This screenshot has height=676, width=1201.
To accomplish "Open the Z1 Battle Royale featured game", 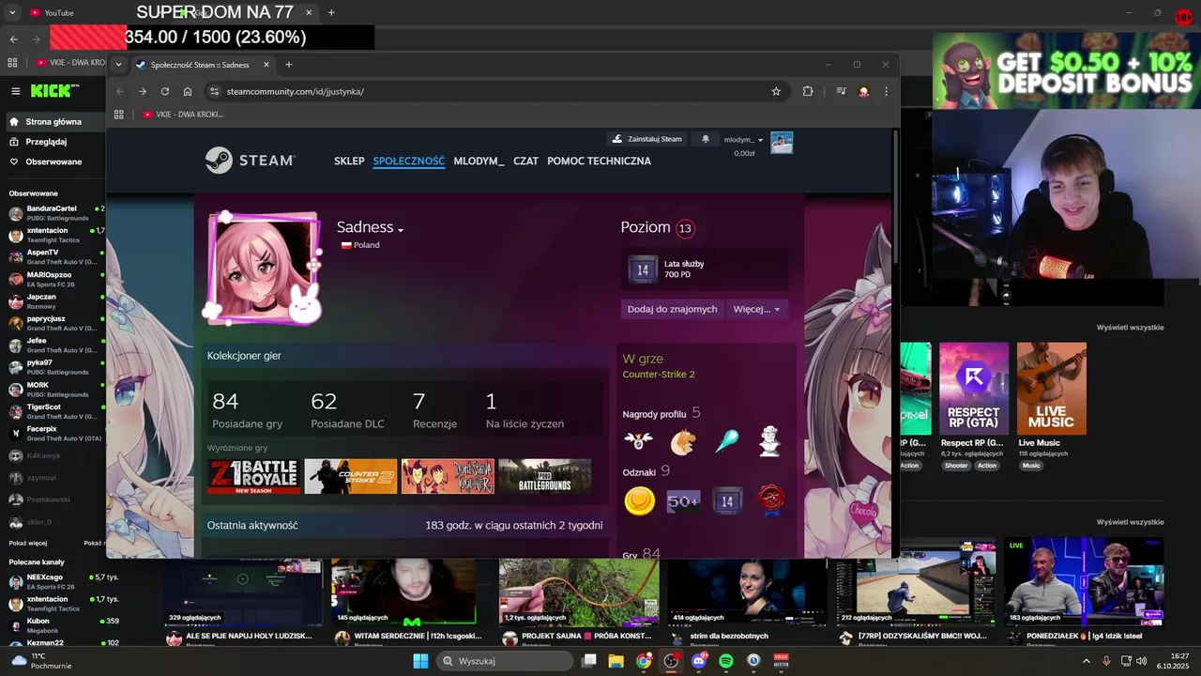I will click(253, 477).
